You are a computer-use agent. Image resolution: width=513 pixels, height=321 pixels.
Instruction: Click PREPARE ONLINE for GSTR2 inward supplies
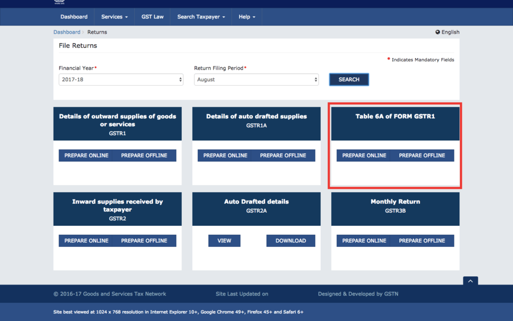click(86, 241)
